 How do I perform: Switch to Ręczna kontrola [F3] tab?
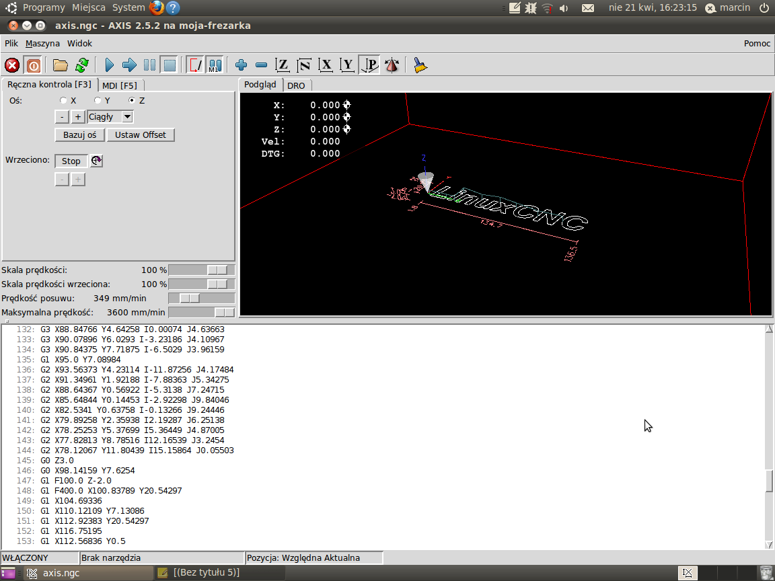click(49, 85)
